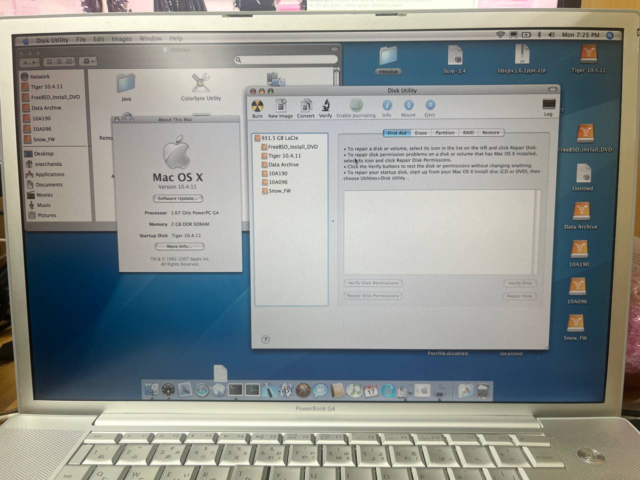Open the Spotlight search icon in menu bar

click(609, 35)
